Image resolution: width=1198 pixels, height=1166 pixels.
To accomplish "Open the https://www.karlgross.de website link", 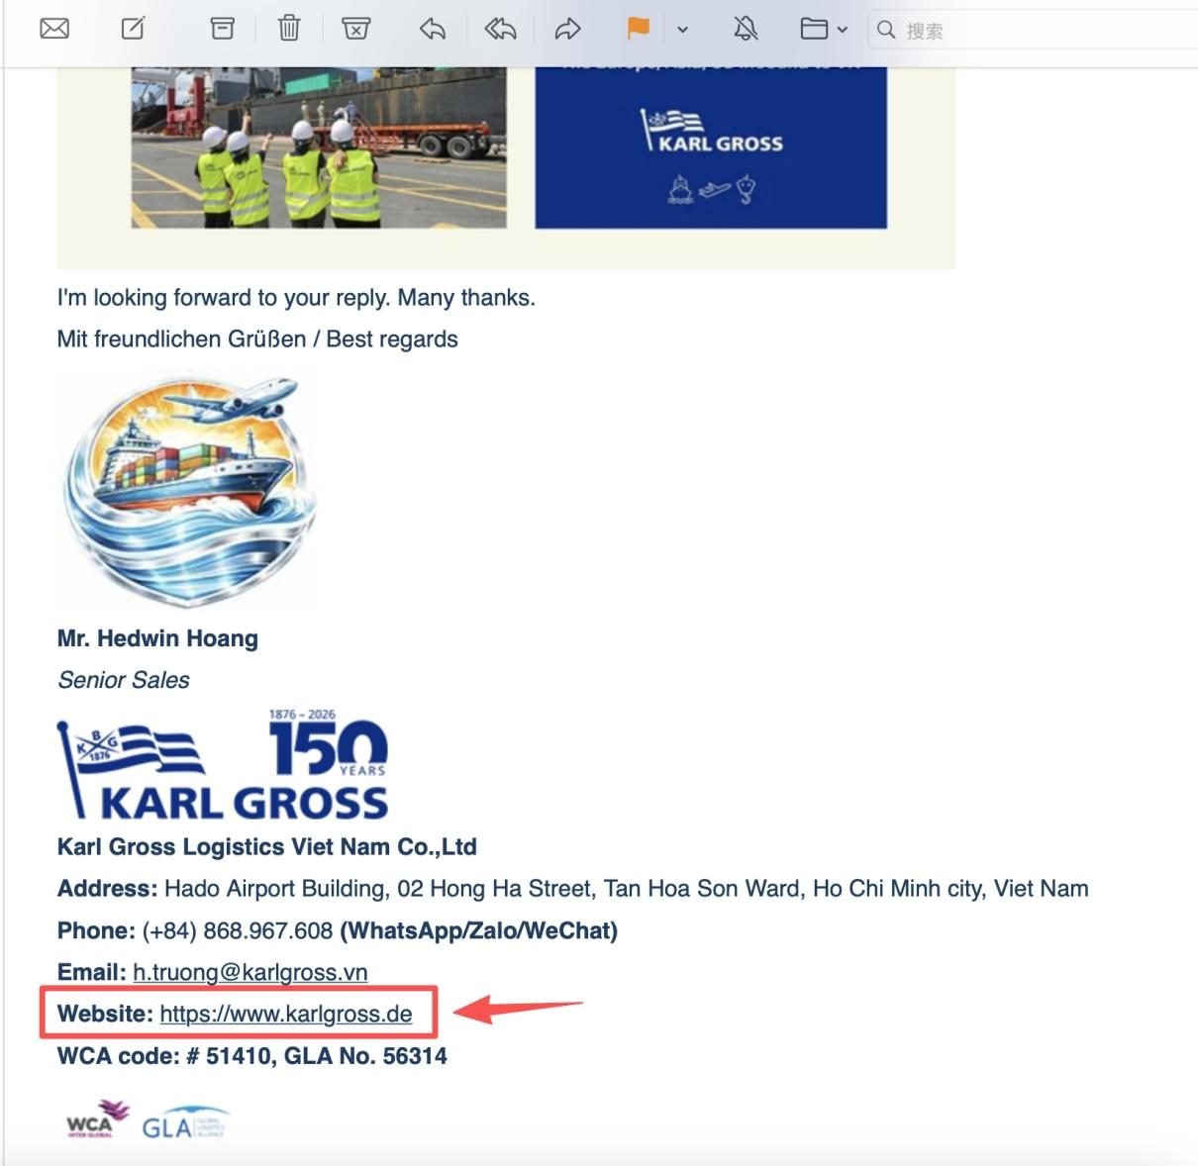I will click(286, 1014).
